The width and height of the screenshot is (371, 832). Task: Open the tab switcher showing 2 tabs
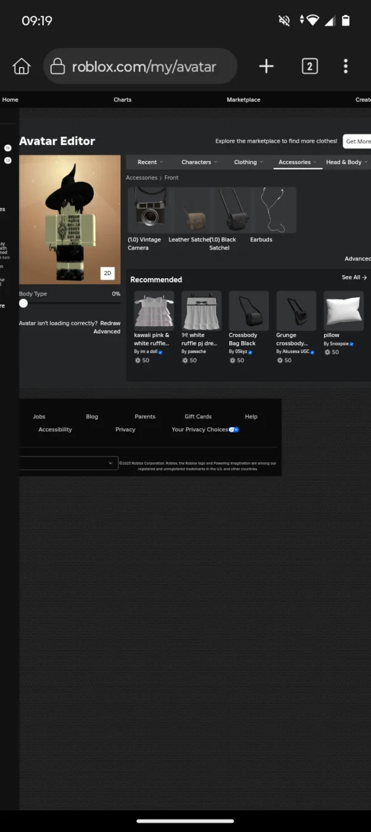click(309, 67)
